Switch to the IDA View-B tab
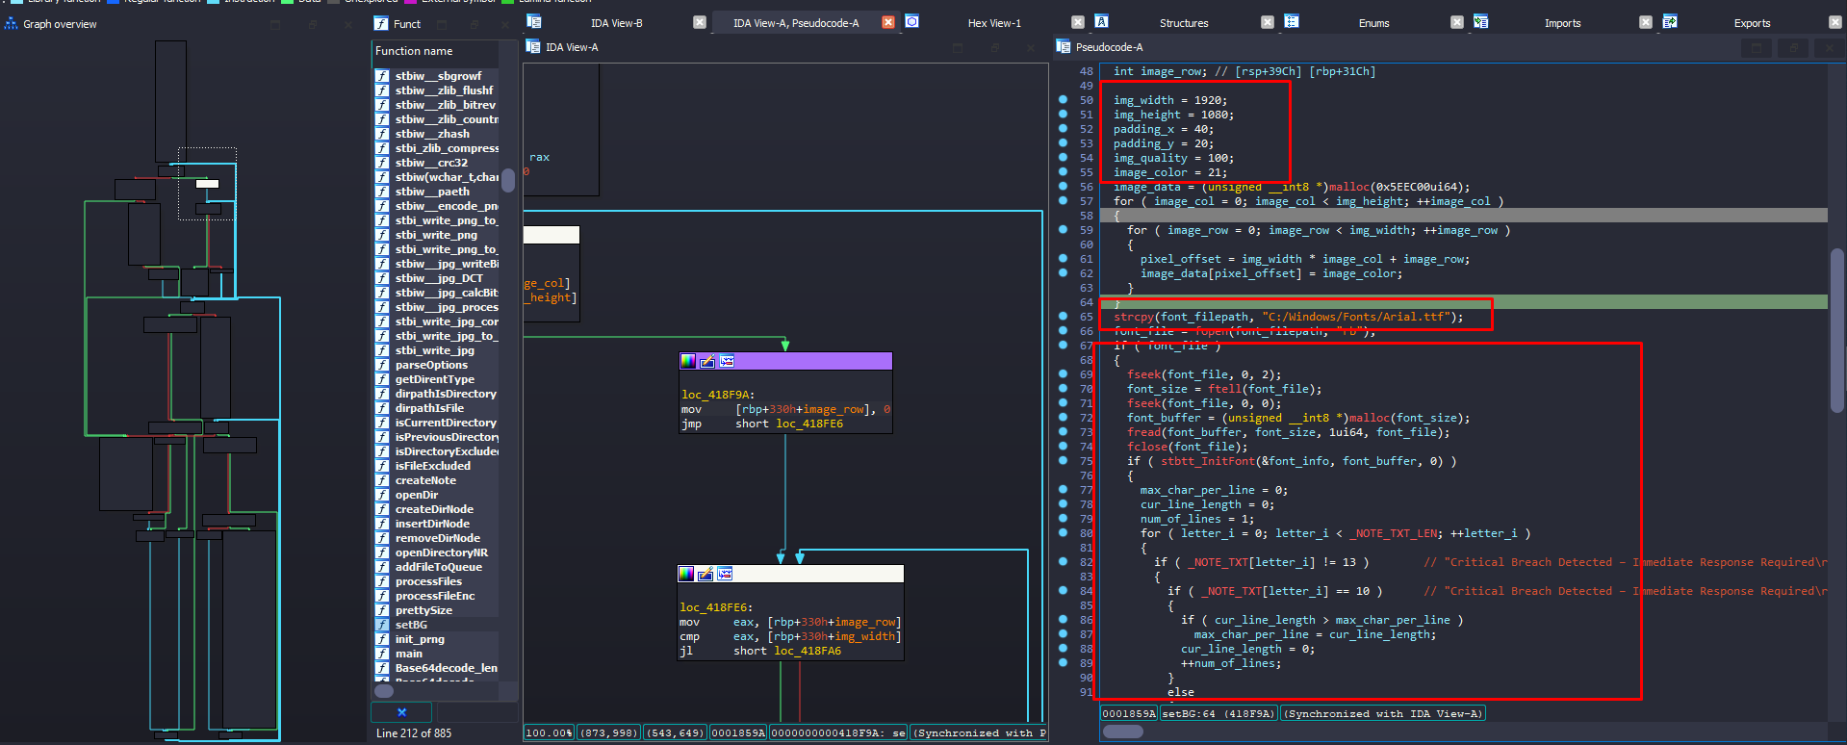Screen dimensions: 1847x745 [616, 23]
